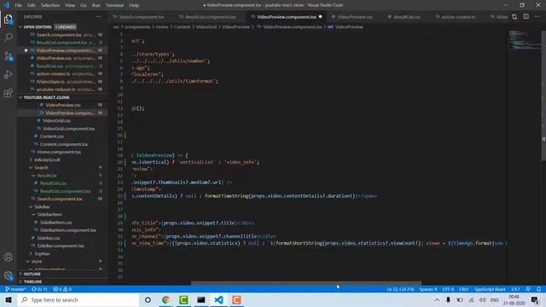546x307 pixels.
Task: Click the 3.9.7 TypeScript version
Action: tap(515, 289)
